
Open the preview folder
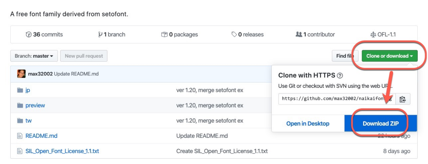pyautogui.click(x=35, y=106)
